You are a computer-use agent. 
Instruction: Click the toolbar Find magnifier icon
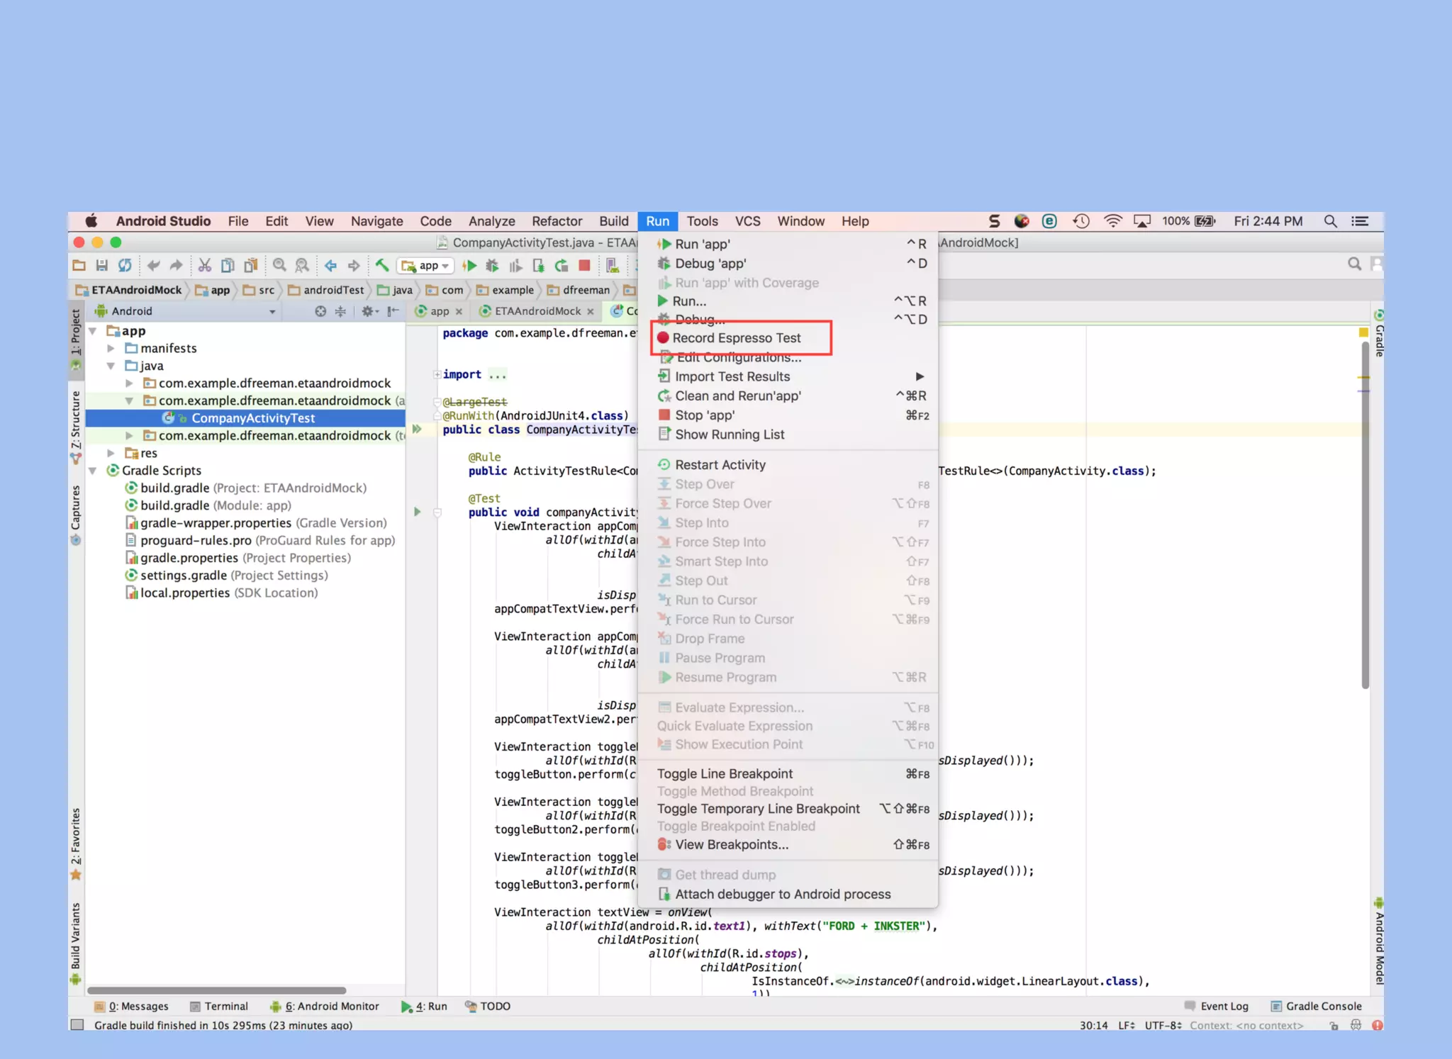pyautogui.click(x=279, y=266)
